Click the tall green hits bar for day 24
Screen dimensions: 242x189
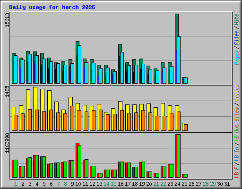177,32
